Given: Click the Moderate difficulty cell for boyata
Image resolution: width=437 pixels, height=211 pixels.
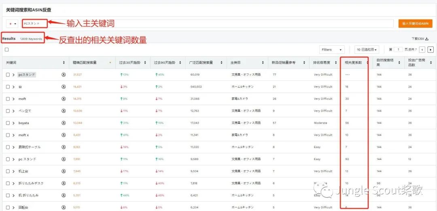Looking at the screenshot, I should tap(320, 123).
